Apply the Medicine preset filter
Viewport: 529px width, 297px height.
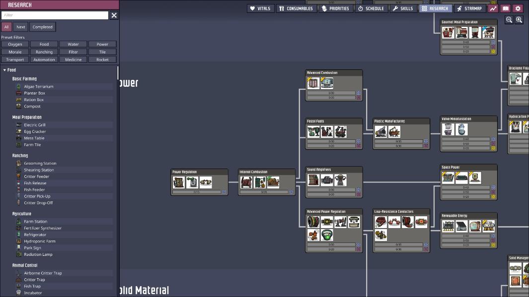coord(73,59)
